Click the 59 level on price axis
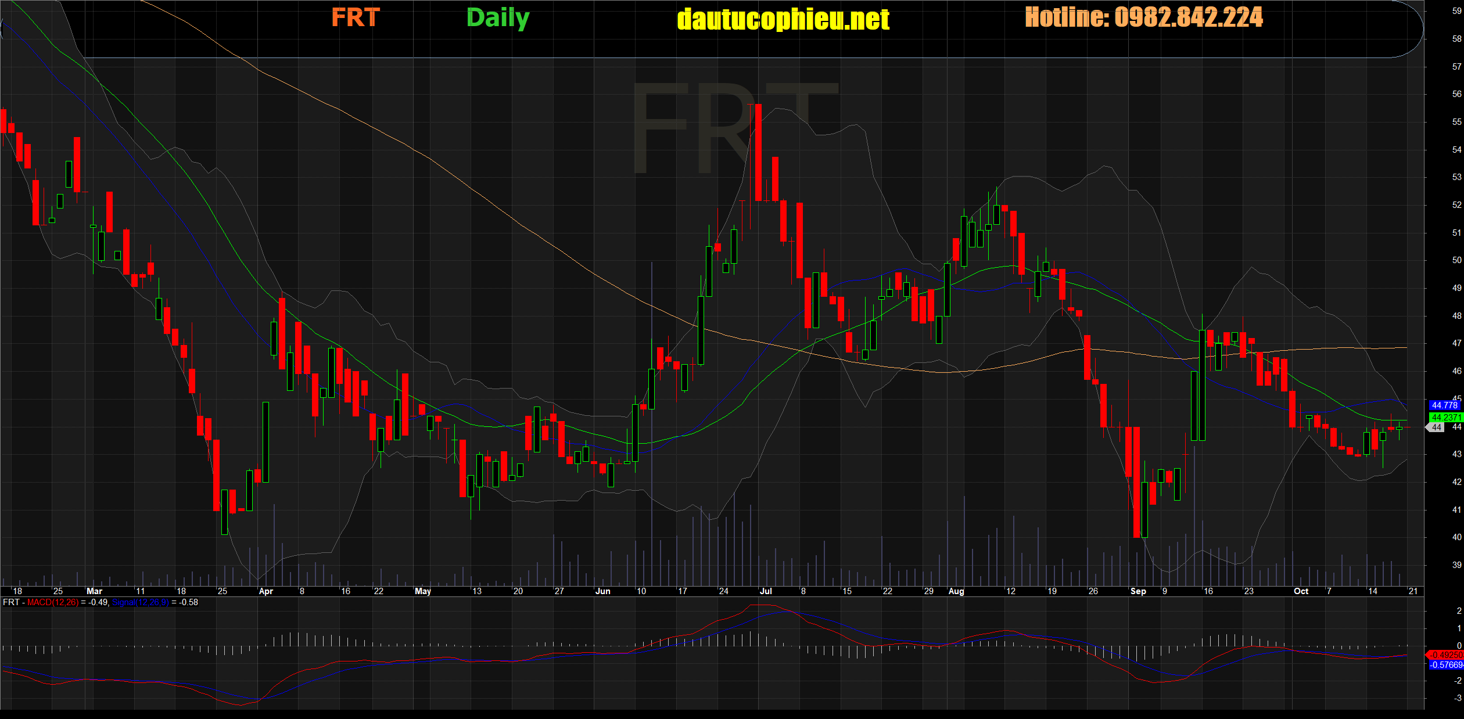Viewport: 1464px width, 719px height. tap(1456, 11)
